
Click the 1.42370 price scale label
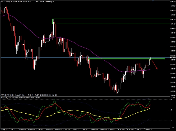pos(173,19)
